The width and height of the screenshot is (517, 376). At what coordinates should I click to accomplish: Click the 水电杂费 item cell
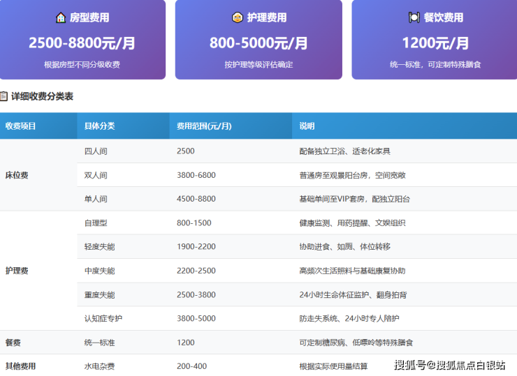[x=99, y=366]
